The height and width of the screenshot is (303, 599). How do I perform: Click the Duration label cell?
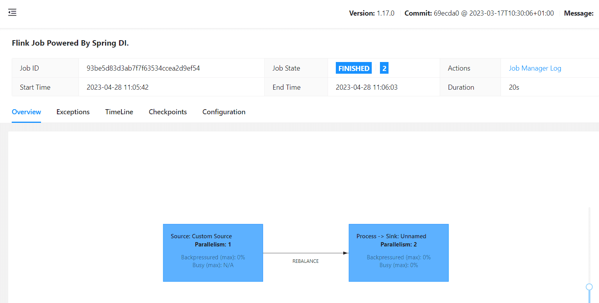[470, 87]
